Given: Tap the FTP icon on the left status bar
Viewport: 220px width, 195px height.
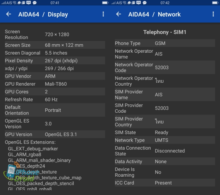Looking at the screenshot, I should coord(29,3).
